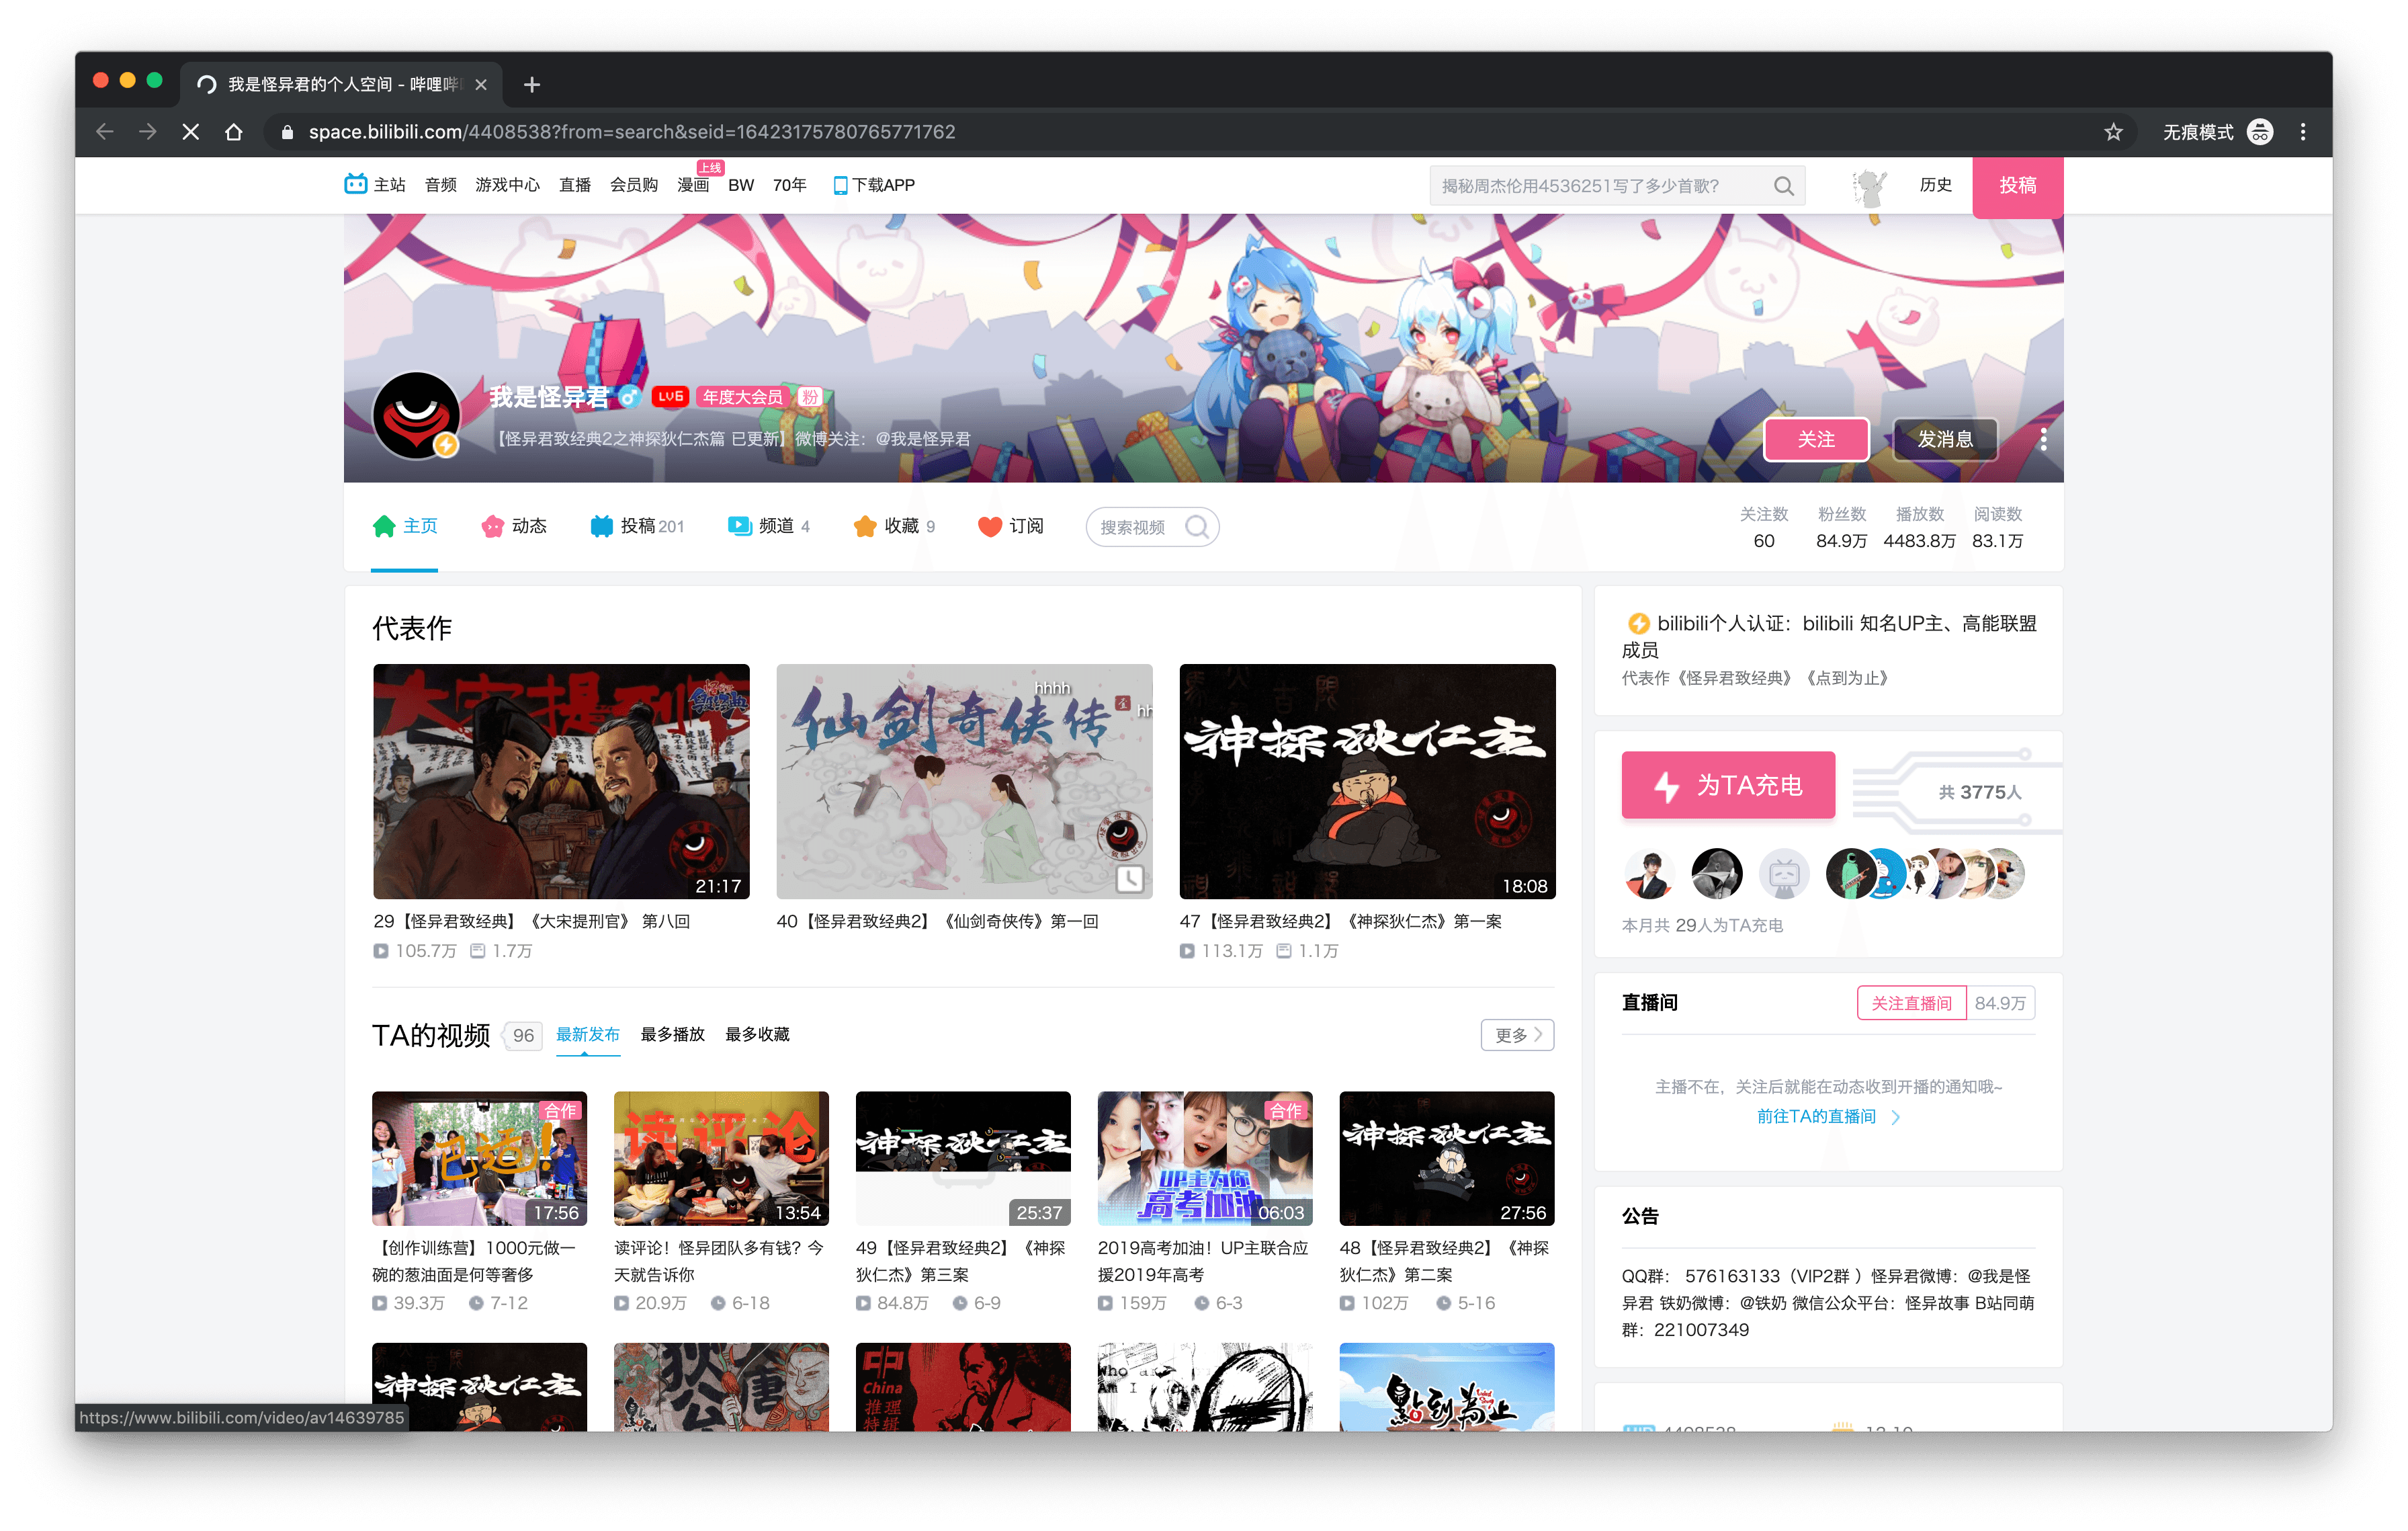
Task: Open the vertical dots menu on profile banner
Action: [2043, 439]
